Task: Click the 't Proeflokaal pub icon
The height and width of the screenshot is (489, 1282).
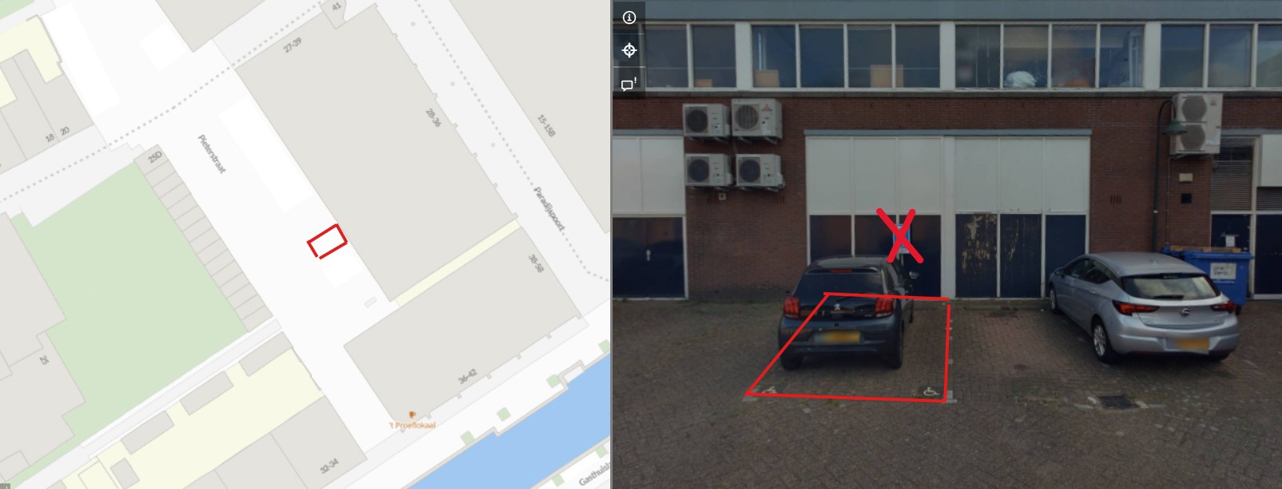Action: pos(412,415)
